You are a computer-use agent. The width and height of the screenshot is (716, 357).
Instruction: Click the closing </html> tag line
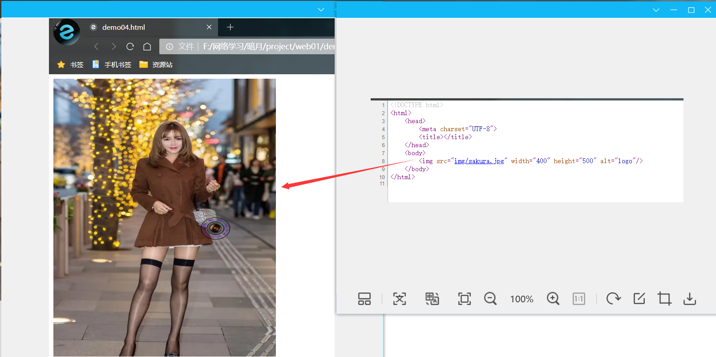(x=402, y=177)
